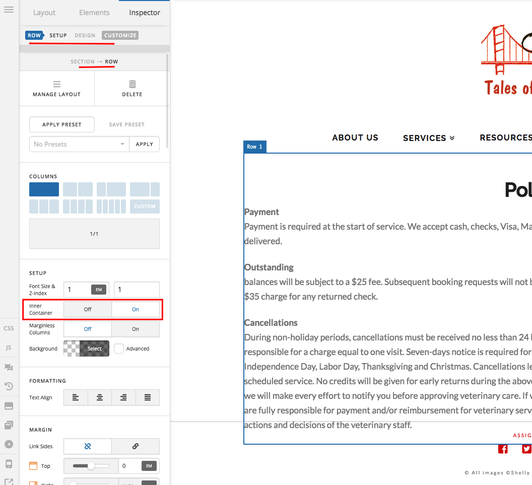The width and height of the screenshot is (532, 485).
Task: Select center text align icon
Action: 100,397
